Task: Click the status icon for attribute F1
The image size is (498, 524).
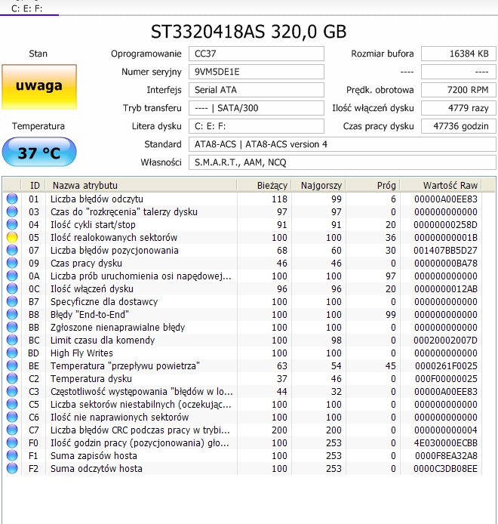Action: (12, 455)
